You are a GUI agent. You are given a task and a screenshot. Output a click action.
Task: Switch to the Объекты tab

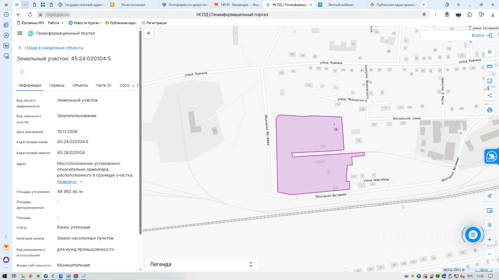point(80,86)
